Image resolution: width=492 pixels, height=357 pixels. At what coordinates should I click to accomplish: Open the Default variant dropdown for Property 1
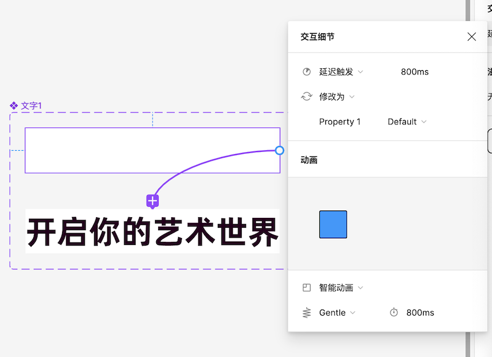pyautogui.click(x=407, y=122)
